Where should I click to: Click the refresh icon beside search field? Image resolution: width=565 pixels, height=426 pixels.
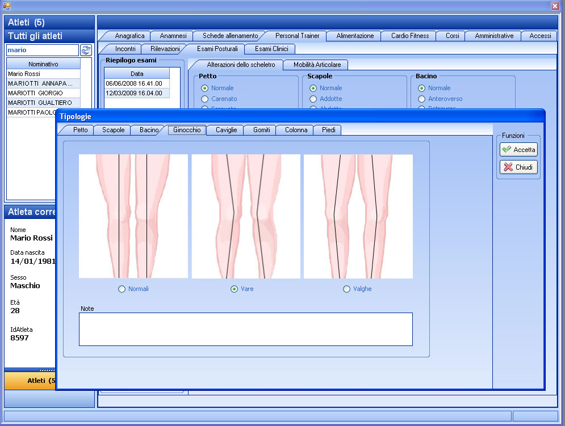(86, 50)
